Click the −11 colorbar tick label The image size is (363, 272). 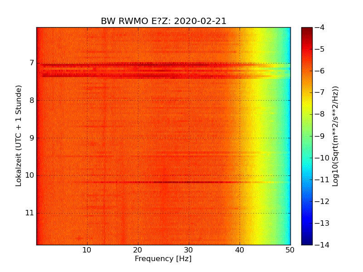point(322,180)
